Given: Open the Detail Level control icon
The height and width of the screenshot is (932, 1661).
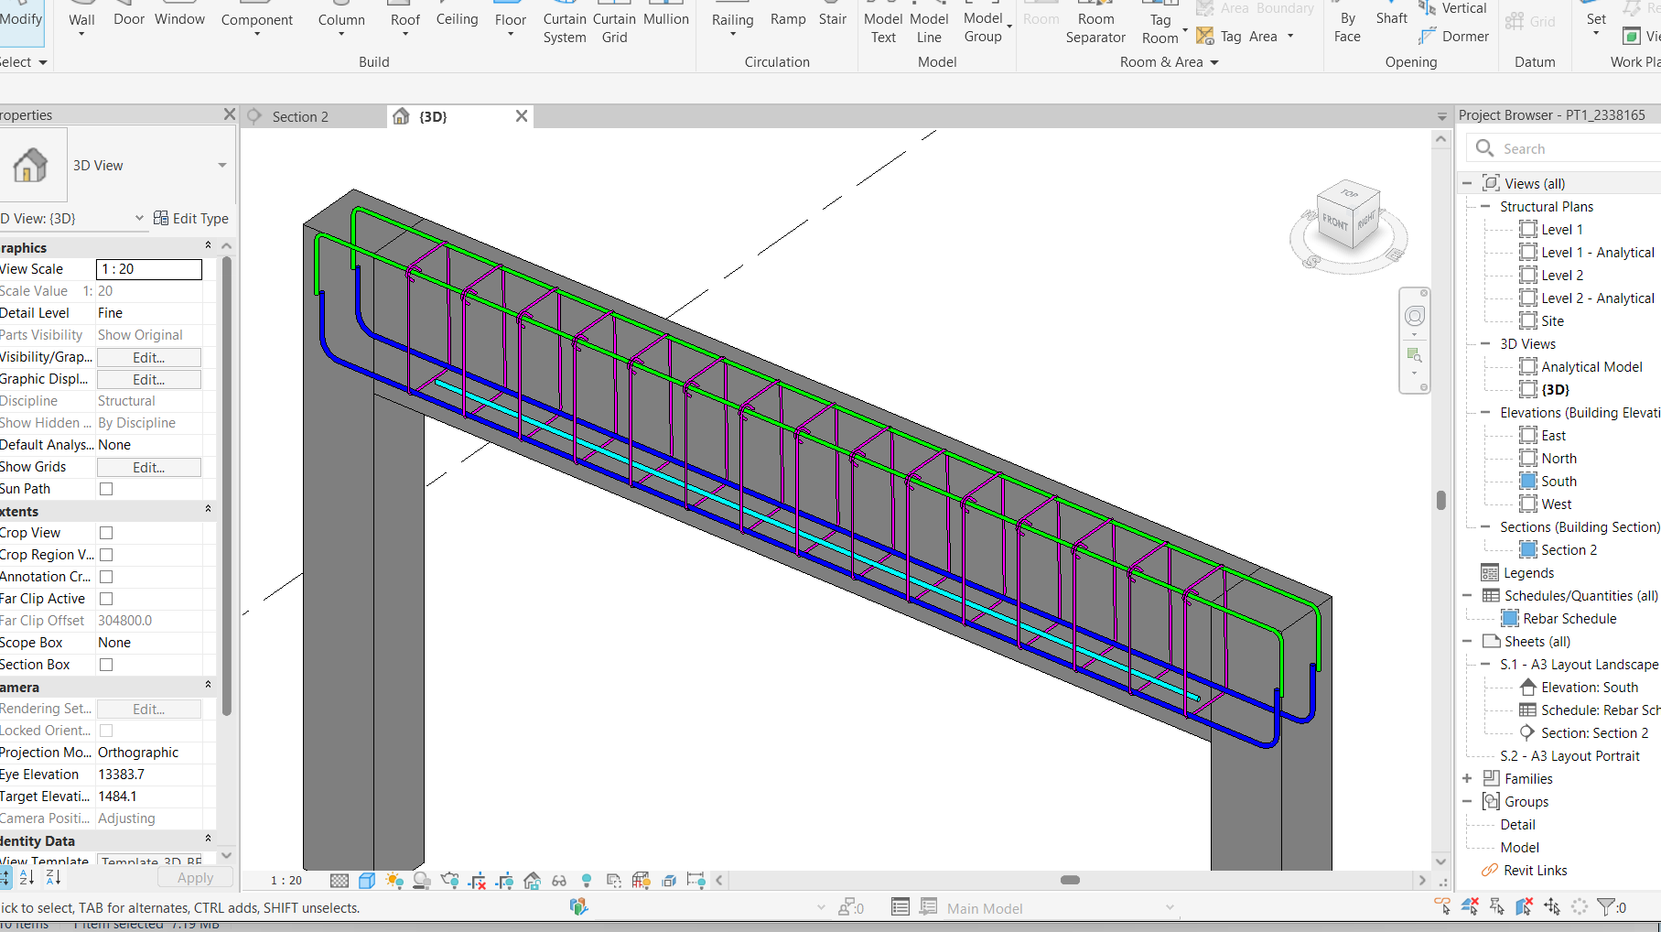Looking at the screenshot, I should (339, 881).
